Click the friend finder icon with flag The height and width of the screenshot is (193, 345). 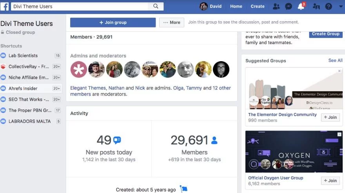(x=316, y=6)
